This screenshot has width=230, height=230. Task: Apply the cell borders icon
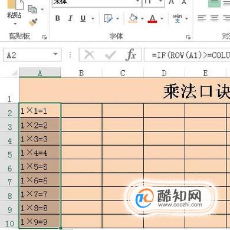coord(108,18)
